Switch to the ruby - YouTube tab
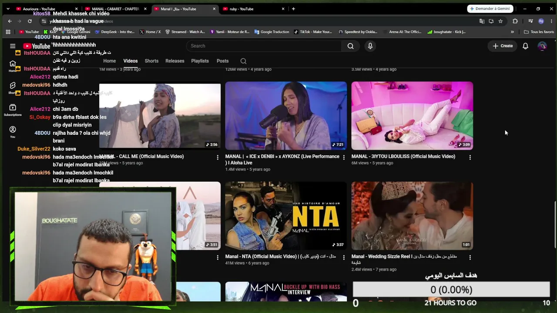 click(254, 9)
